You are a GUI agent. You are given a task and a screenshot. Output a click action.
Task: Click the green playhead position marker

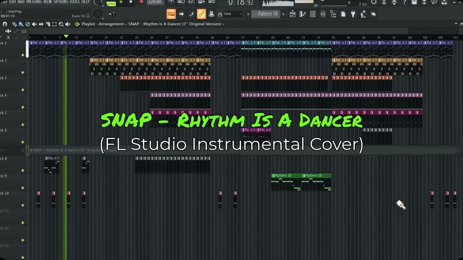66,36
